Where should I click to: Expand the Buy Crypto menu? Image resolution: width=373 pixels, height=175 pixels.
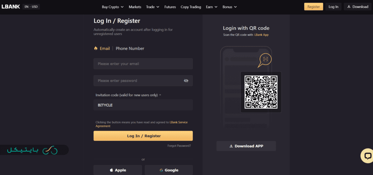click(x=113, y=7)
